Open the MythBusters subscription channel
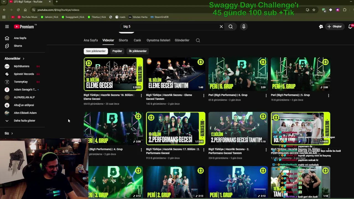The height and width of the screenshot is (199, 354). click(22, 66)
